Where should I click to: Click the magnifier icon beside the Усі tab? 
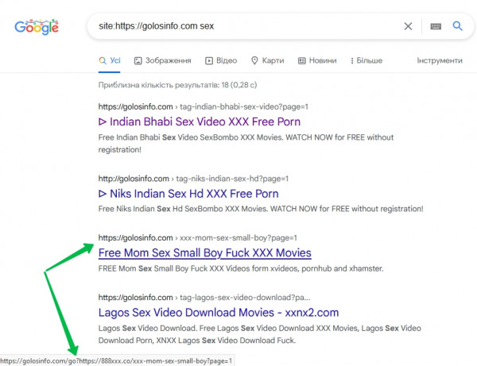[103, 60]
